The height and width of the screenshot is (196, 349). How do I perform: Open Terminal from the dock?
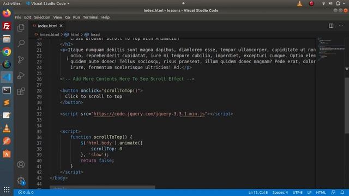pos(7,90)
